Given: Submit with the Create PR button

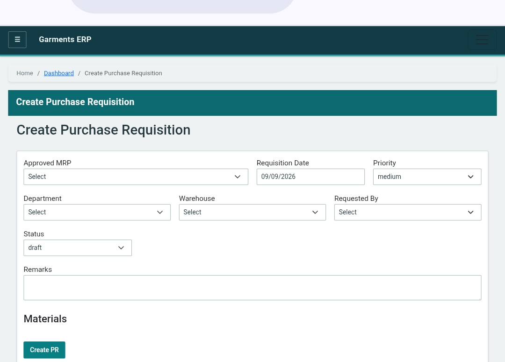Looking at the screenshot, I should (x=44, y=350).
